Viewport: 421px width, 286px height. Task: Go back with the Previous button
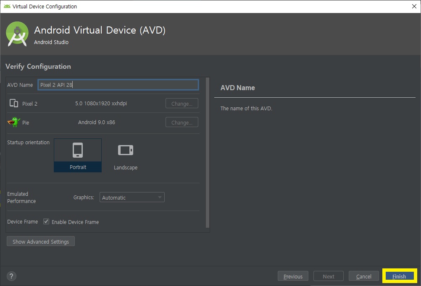pyautogui.click(x=293, y=276)
